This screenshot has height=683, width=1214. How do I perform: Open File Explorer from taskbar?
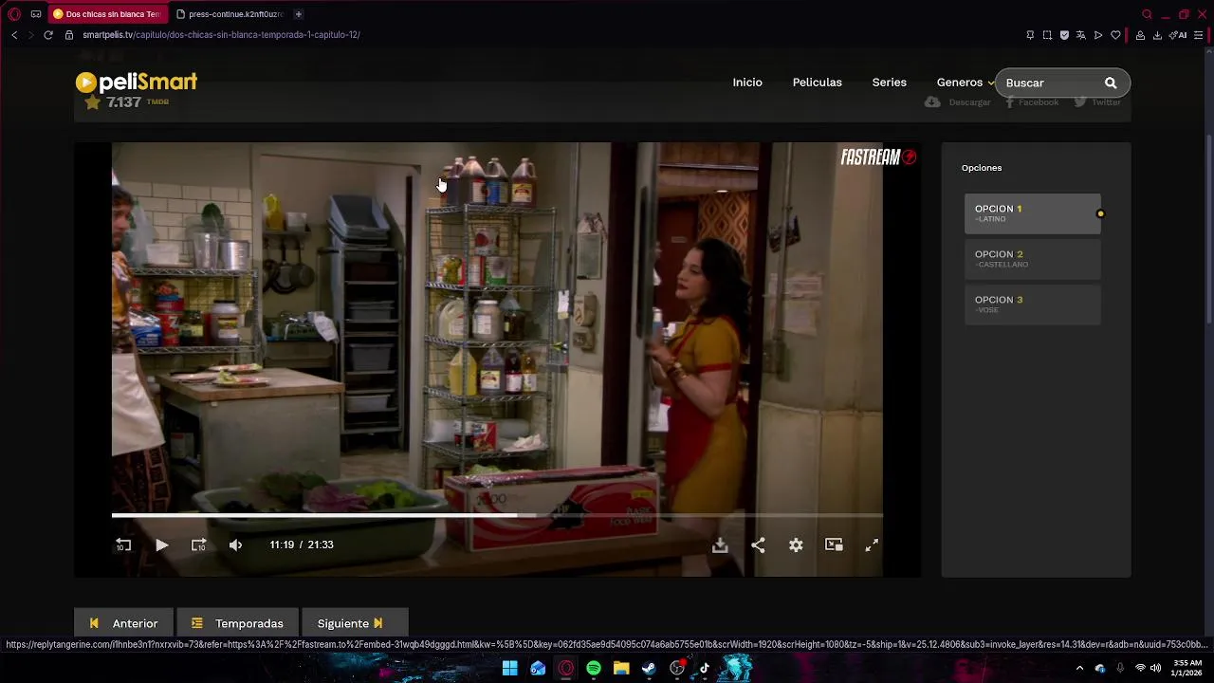(x=621, y=668)
